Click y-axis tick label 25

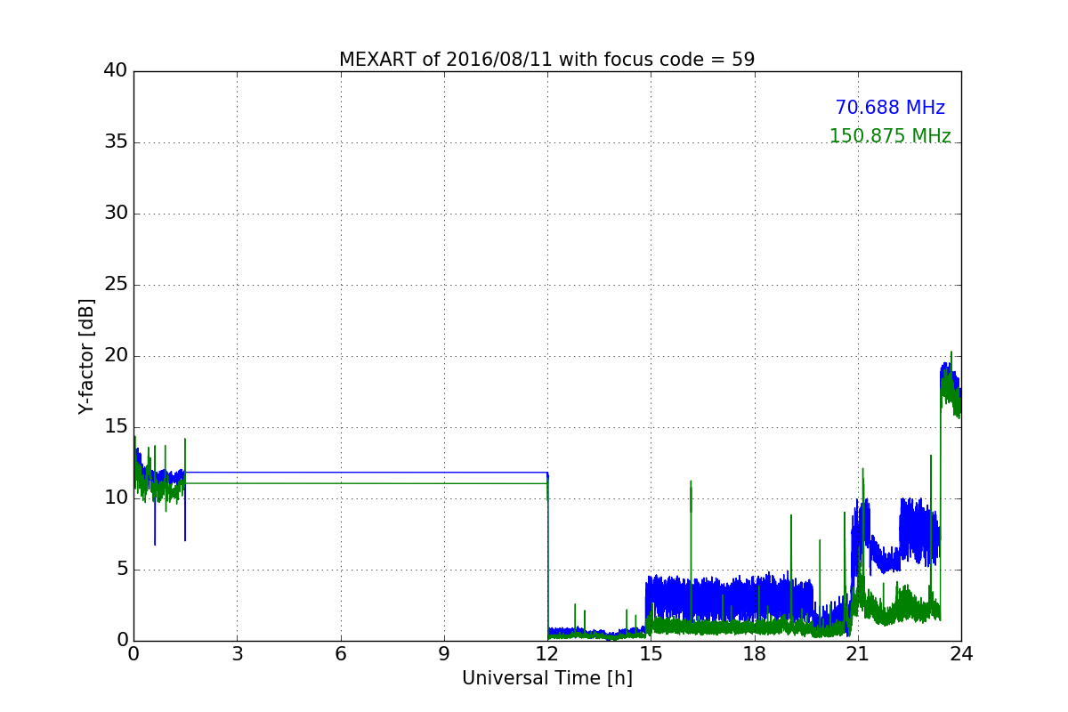(116, 285)
